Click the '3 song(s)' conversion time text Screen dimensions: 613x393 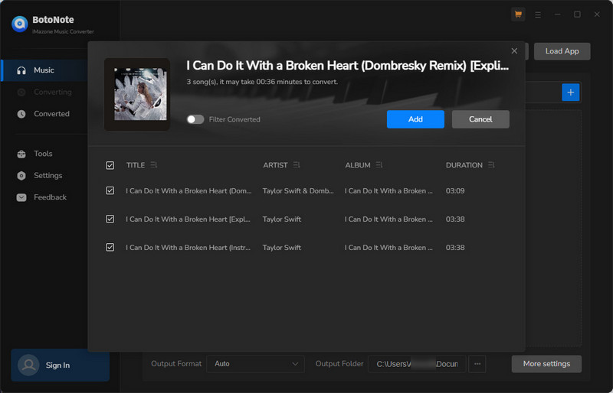(262, 82)
